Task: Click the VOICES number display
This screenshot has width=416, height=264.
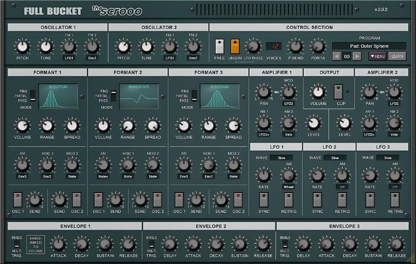Action: coord(274,46)
